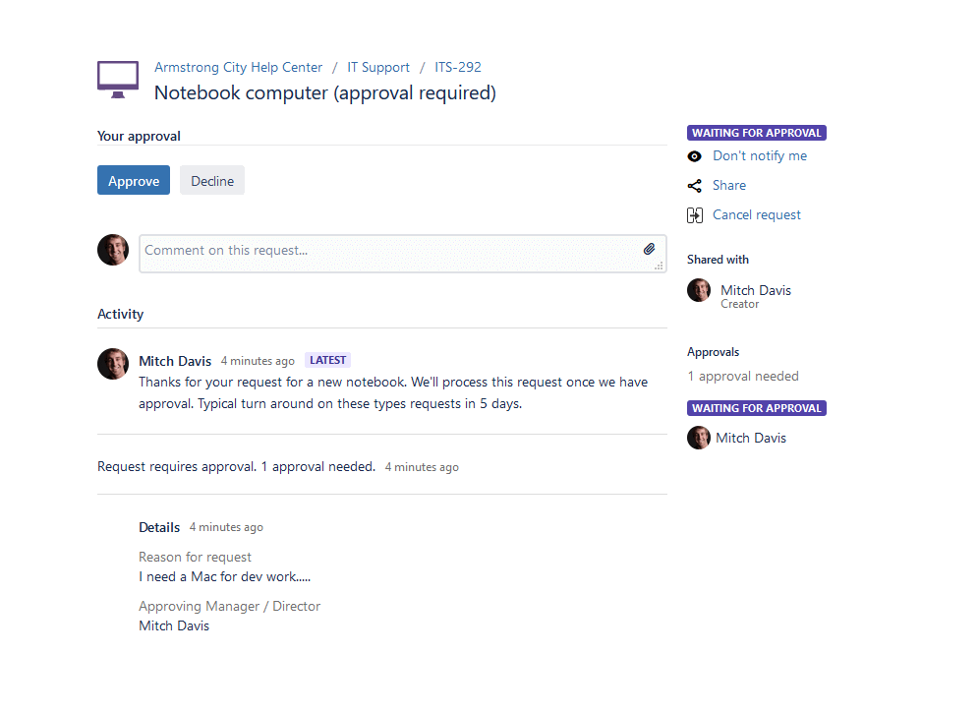Open the ITS-292 breadcrumb link
The image size is (979, 713).
(x=458, y=68)
